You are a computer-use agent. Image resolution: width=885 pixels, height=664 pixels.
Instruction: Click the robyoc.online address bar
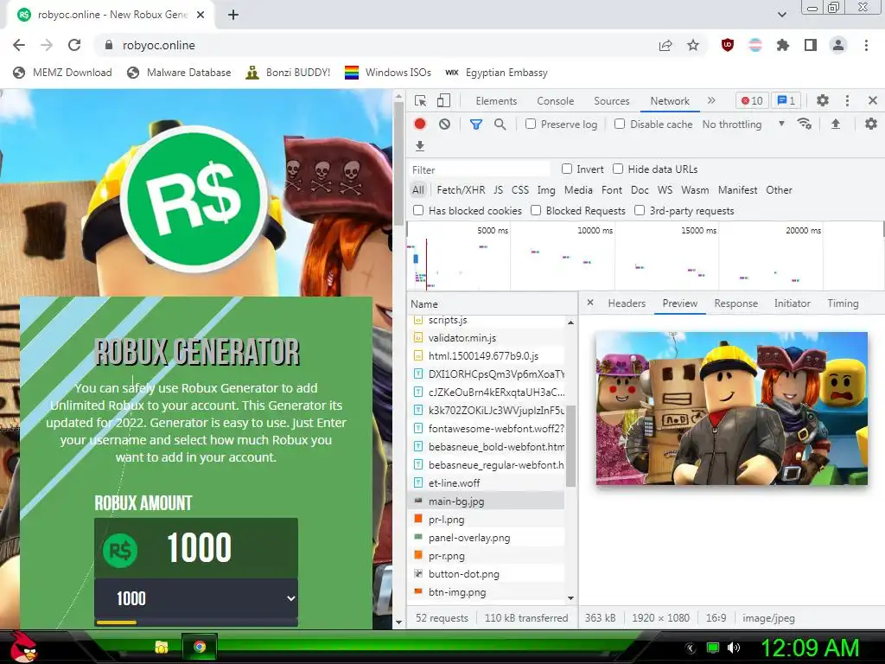tap(372, 45)
